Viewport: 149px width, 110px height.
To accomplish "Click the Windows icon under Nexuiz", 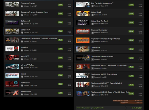I will click(x=22, y=76).
